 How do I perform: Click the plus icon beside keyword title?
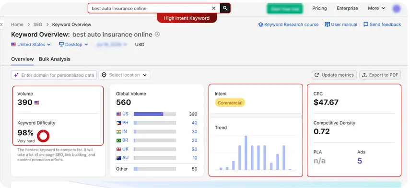point(157,34)
